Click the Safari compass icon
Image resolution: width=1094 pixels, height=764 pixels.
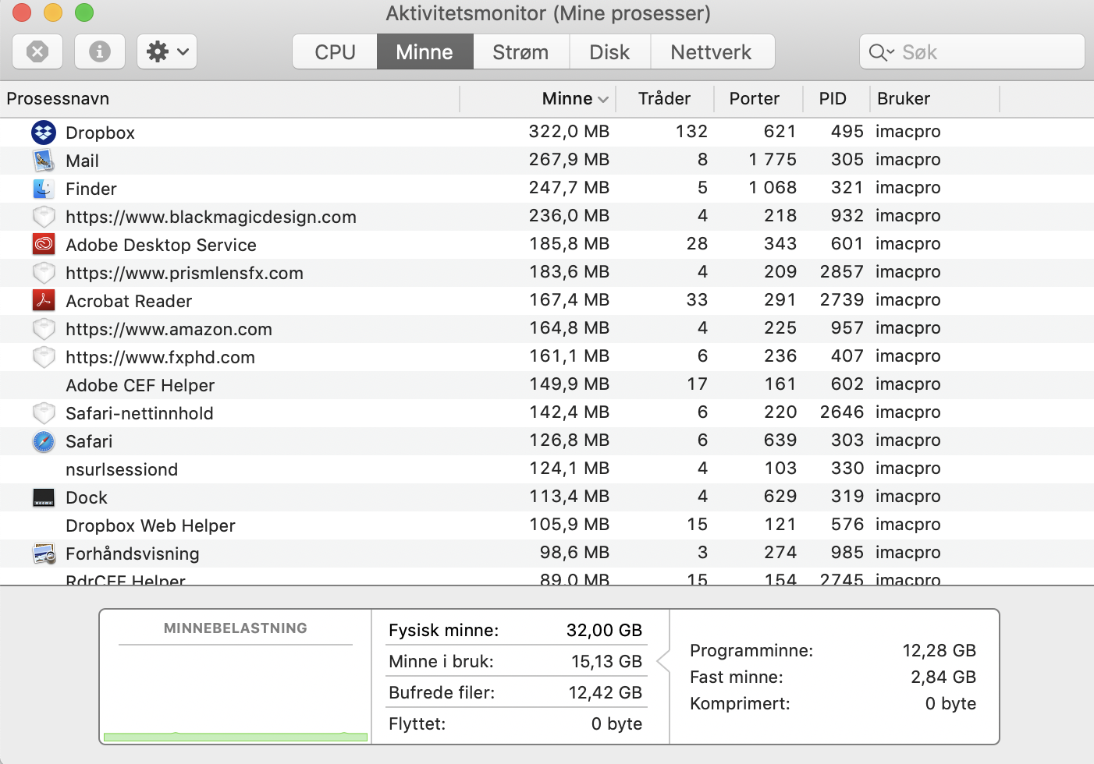(44, 441)
